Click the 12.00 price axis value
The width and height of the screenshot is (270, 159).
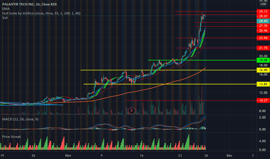click(x=263, y=93)
